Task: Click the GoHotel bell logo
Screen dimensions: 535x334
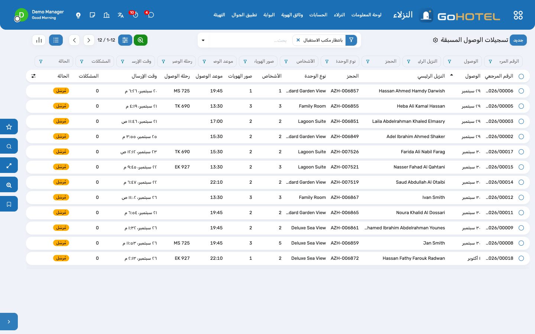Action: 426,15
